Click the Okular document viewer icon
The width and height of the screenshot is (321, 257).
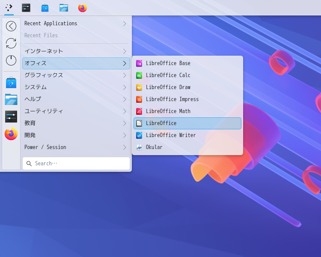[139, 147]
